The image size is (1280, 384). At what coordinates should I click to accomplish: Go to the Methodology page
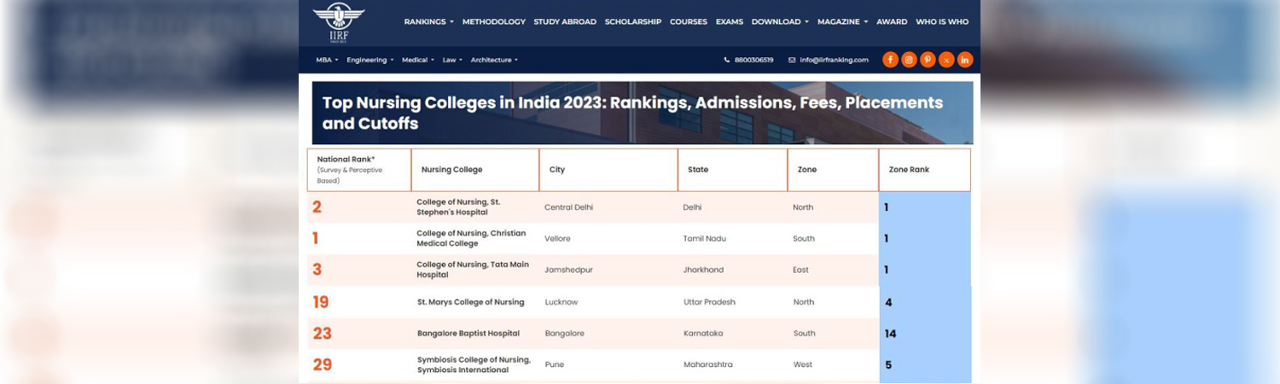pos(494,22)
